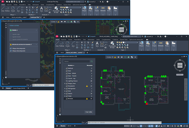Click the insert table icon in Conteo 20 toolbar
The width and height of the screenshot is (189, 128).
tap(132, 57)
